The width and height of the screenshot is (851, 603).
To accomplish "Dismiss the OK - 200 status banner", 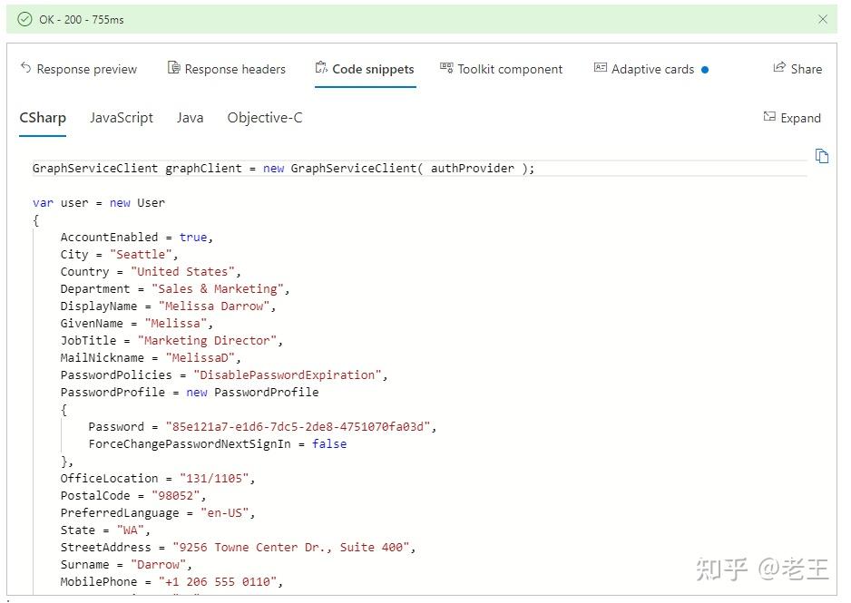I will point(823,20).
